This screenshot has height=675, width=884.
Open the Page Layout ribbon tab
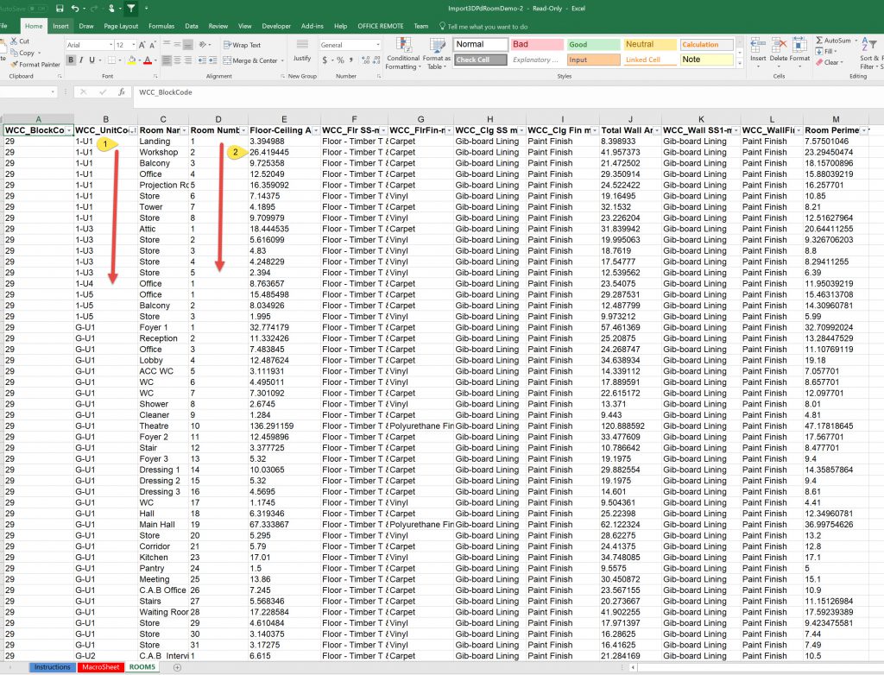121,26
